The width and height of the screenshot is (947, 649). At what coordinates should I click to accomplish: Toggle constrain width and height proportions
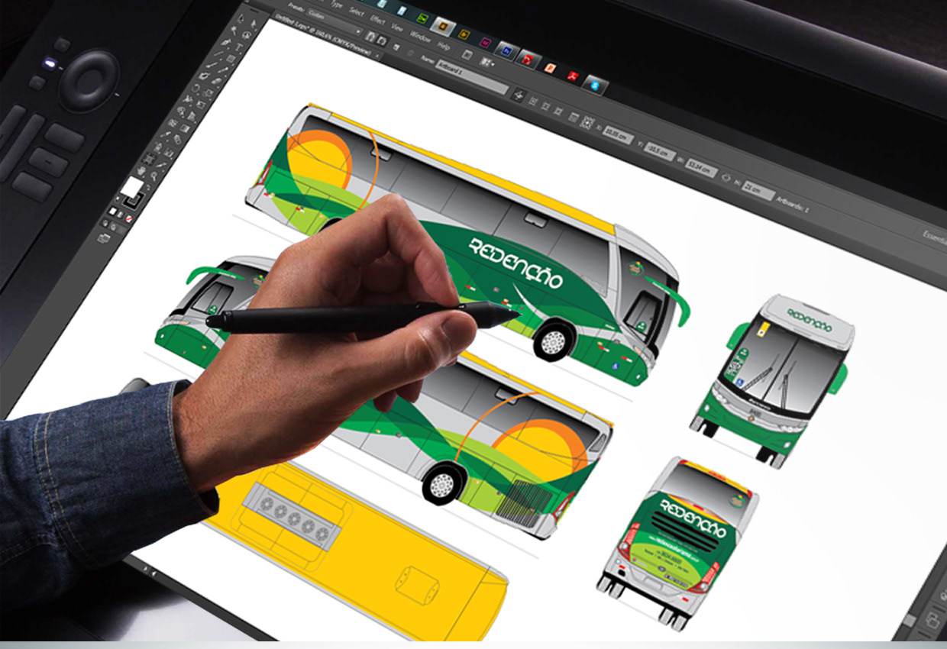click(726, 178)
